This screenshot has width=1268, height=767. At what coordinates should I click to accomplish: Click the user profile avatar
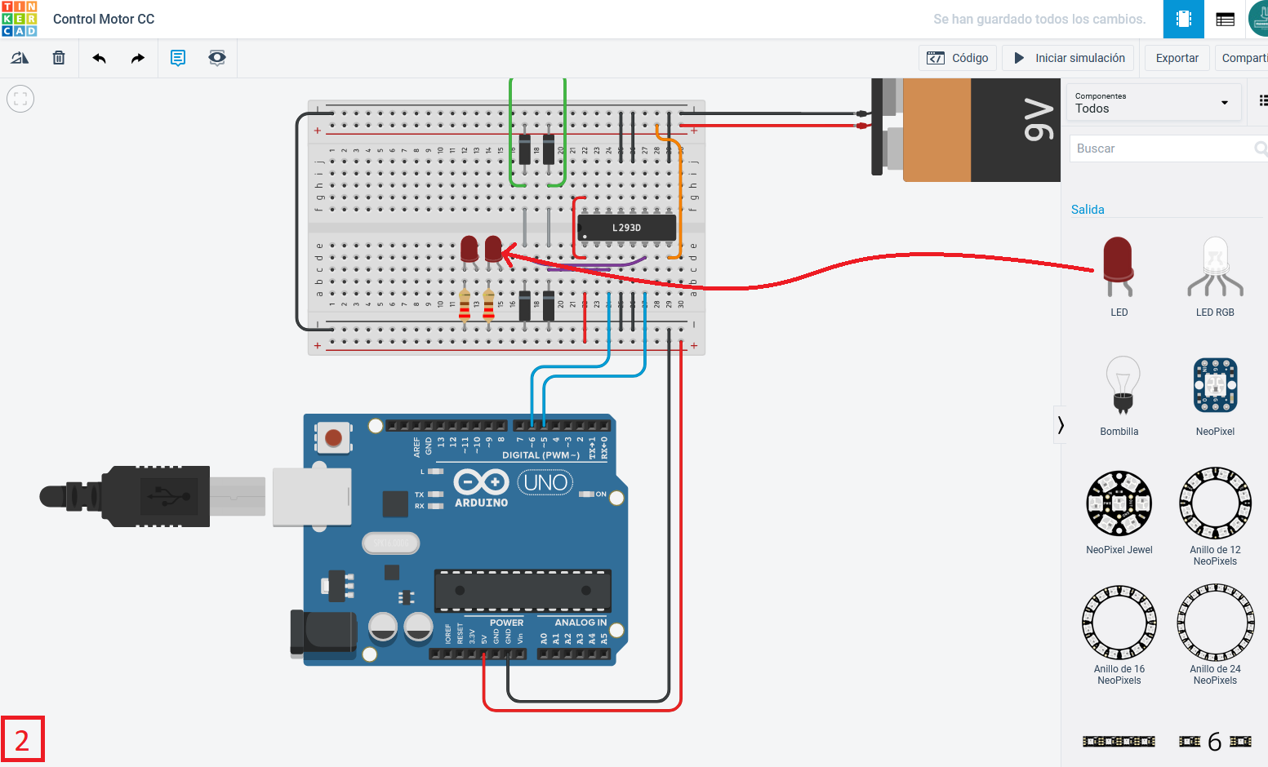coord(1259,18)
